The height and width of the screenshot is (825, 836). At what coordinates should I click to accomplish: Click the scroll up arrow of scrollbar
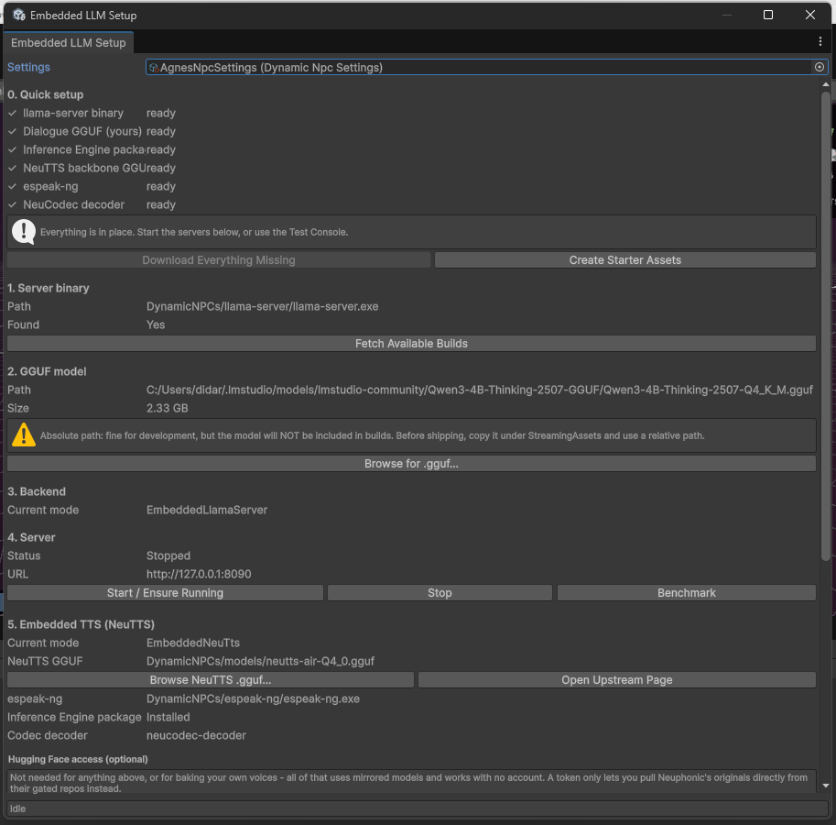826,85
